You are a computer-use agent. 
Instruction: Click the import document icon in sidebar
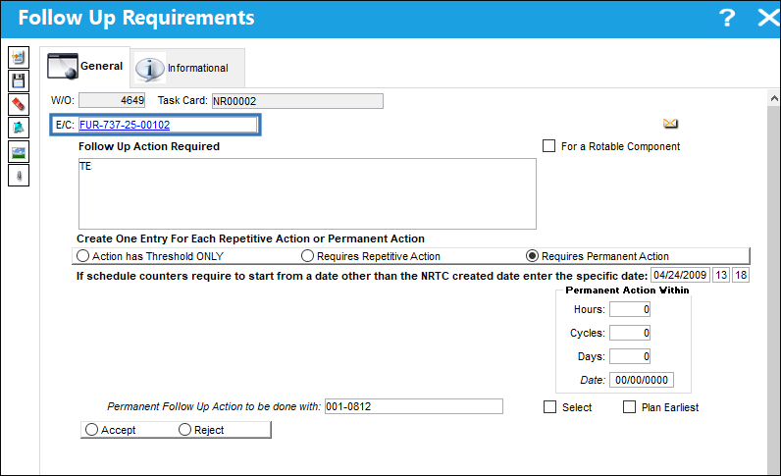tap(19, 57)
